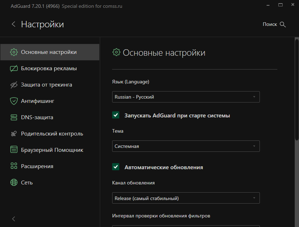Image resolution: width=299 pixels, height=227 pixels.
Task: Go back using the arrow beside Настройки
Action: [14, 24]
